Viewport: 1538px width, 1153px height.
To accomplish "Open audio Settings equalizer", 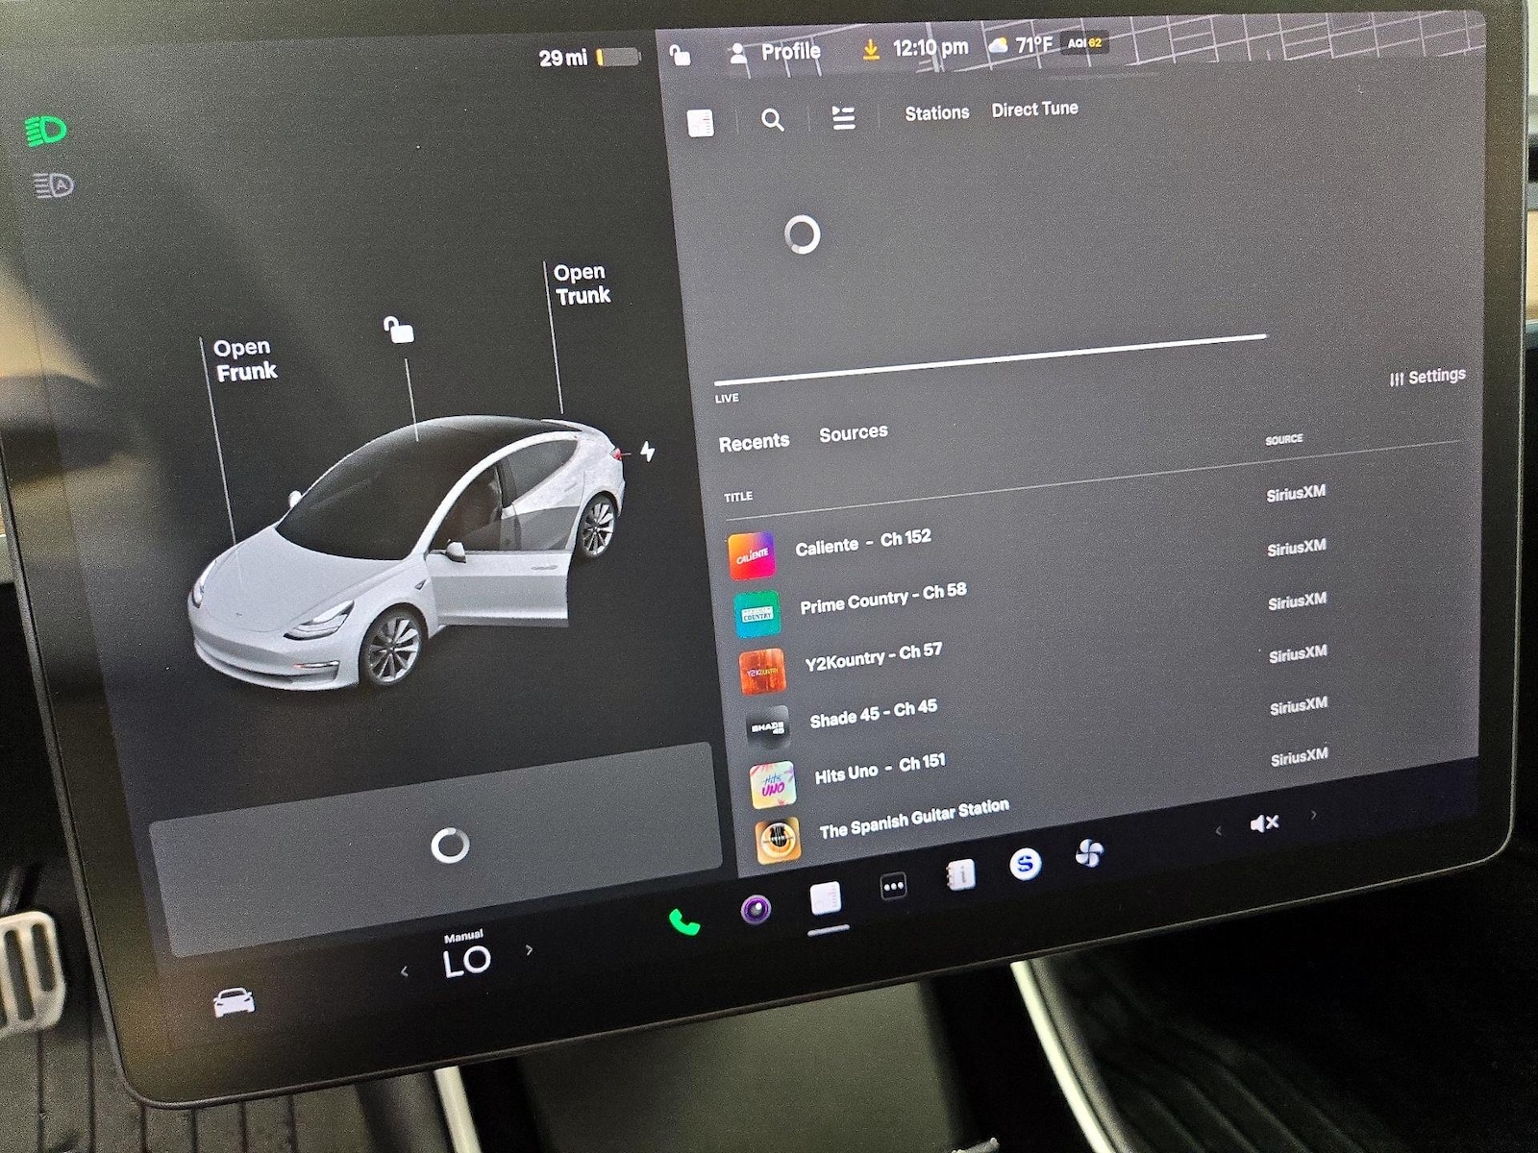I will 1427,377.
